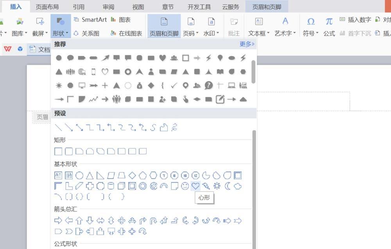The width and height of the screenshot is (391, 249).
Task: Open the 截屏 screenshot tool
Action: point(39,25)
